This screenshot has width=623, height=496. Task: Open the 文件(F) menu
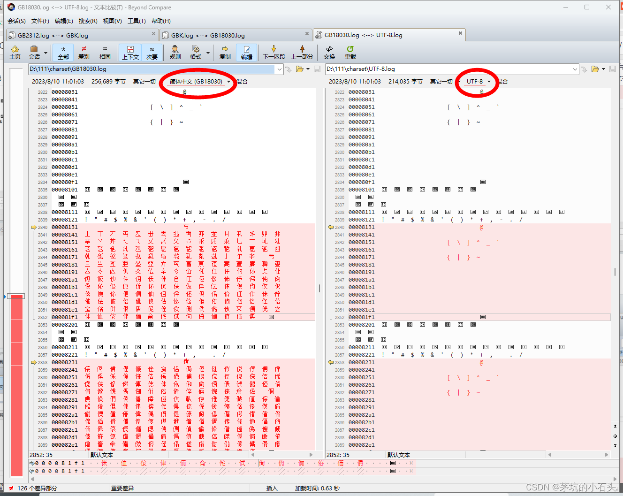point(40,21)
